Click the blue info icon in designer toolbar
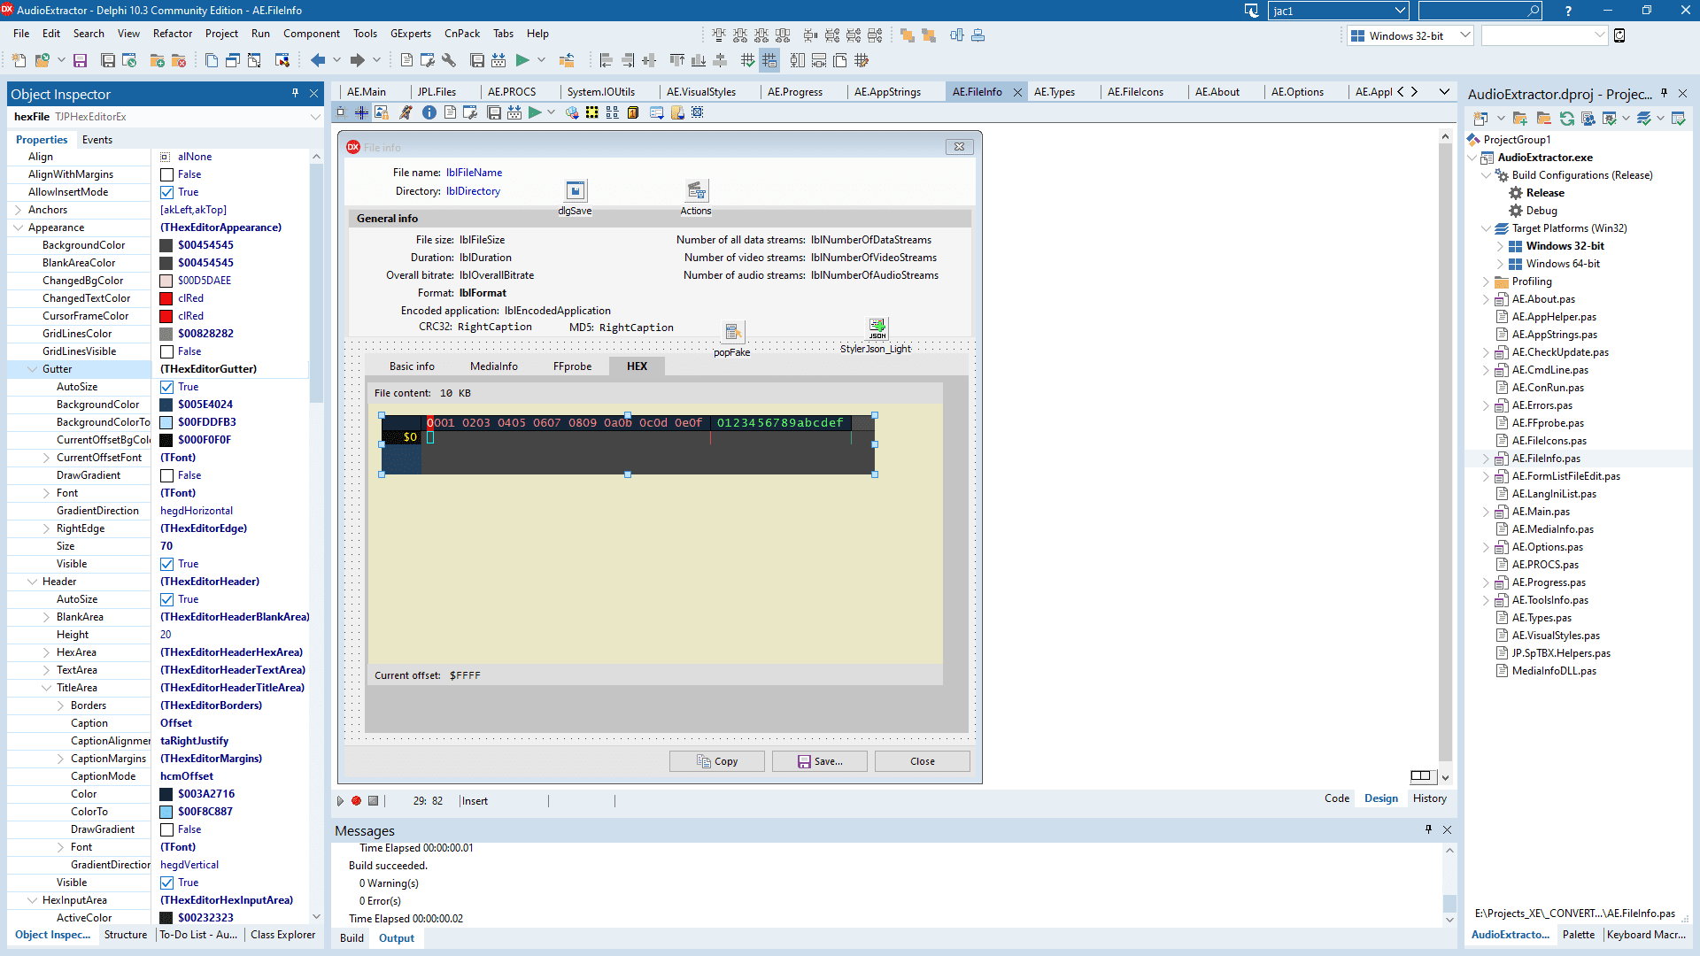The height and width of the screenshot is (956, 1700). click(x=429, y=112)
